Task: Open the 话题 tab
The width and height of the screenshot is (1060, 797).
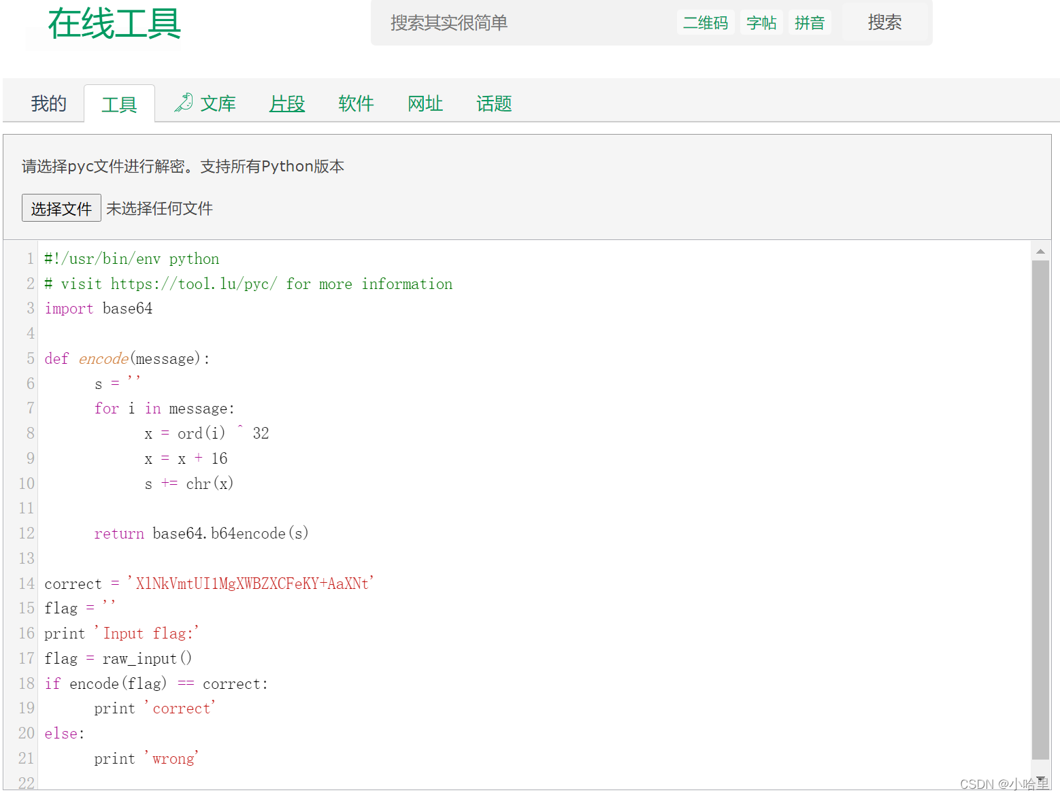Action: (494, 103)
